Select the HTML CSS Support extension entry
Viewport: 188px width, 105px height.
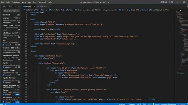[x=11, y=28]
